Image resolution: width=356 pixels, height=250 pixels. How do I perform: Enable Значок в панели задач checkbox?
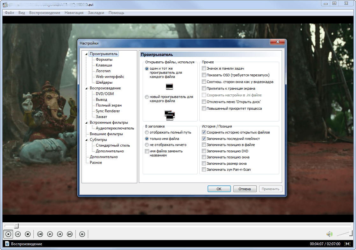204,68
